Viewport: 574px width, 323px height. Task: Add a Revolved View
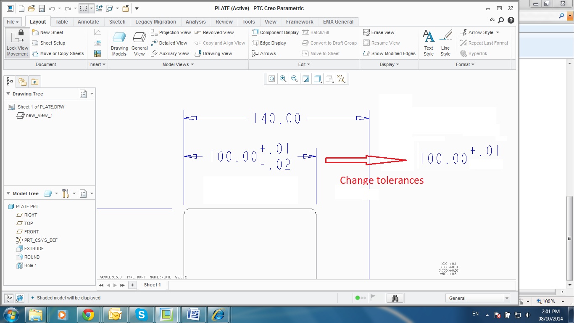(214, 32)
